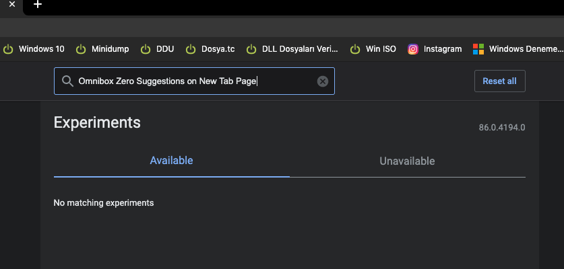564x269 pixels.
Task: Clear the flags search text
Action: tap(322, 81)
